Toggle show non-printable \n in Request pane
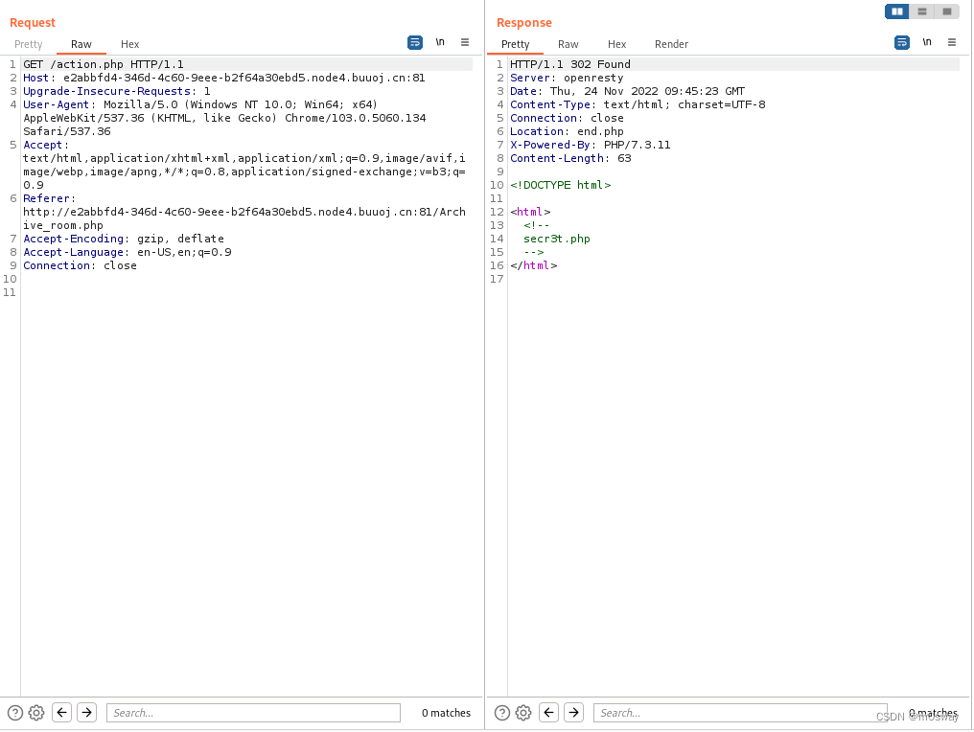 point(440,42)
